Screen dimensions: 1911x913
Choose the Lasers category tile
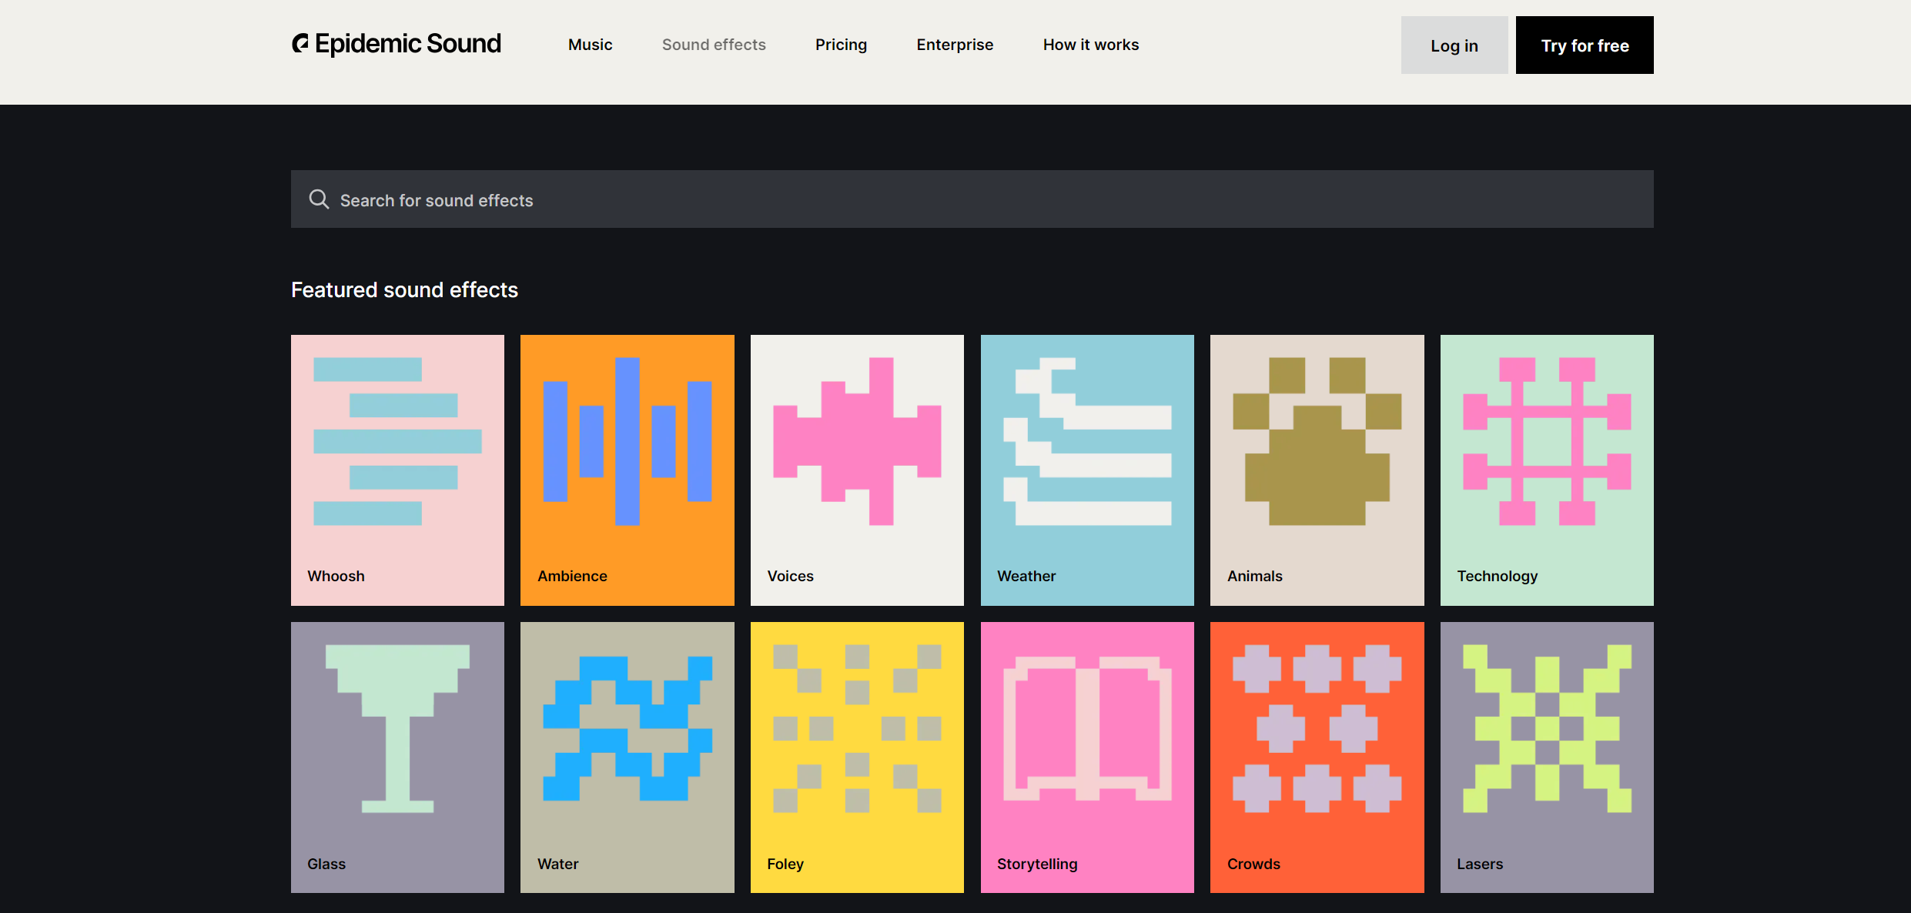point(1546,757)
